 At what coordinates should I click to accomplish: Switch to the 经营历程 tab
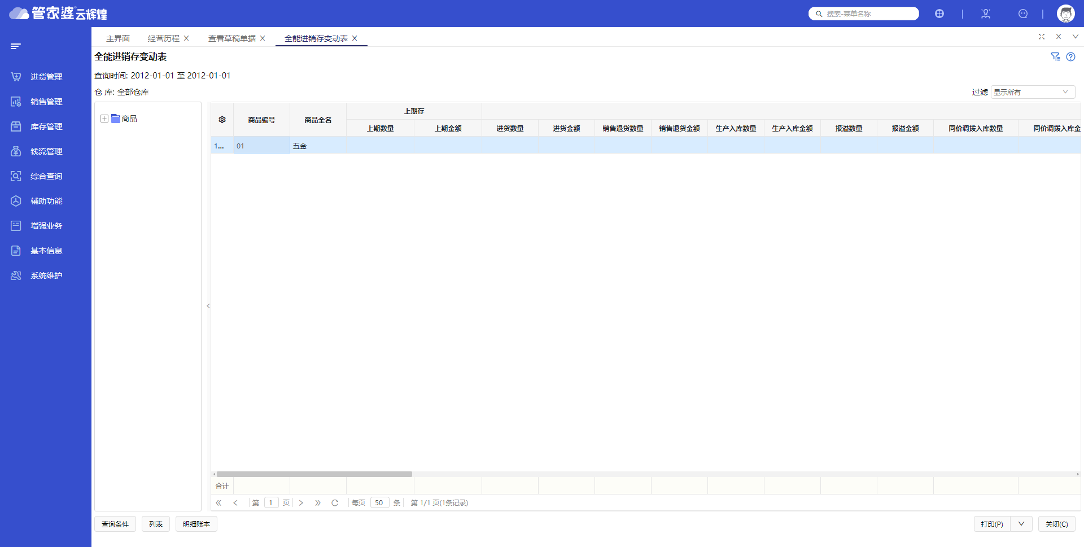pos(164,38)
